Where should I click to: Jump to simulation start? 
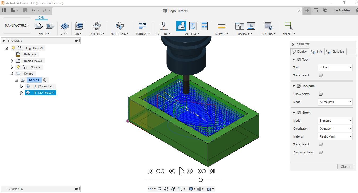[x=150, y=171]
